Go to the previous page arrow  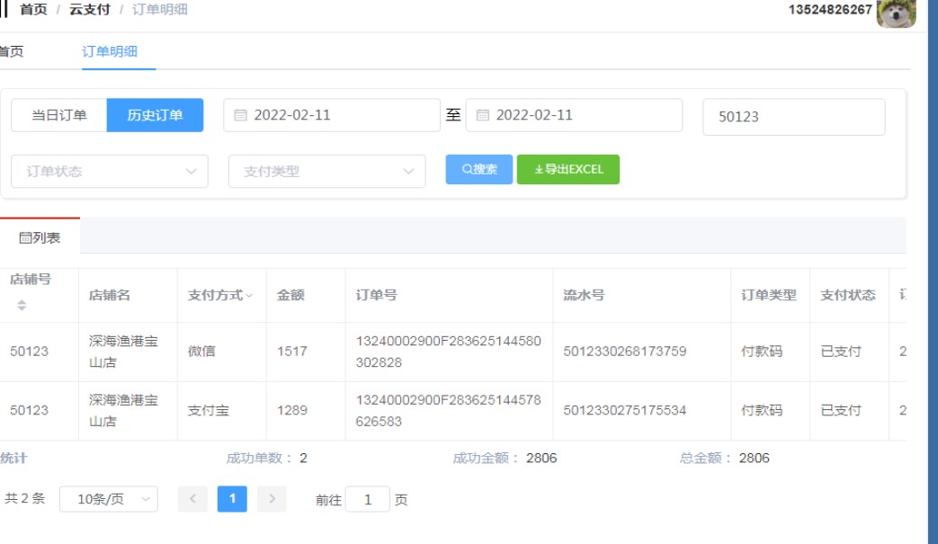(x=192, y=499)
